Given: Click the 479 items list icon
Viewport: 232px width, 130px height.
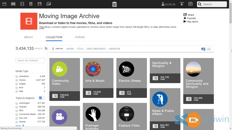Looking at the screenshot, I should [x=122, y=93].
